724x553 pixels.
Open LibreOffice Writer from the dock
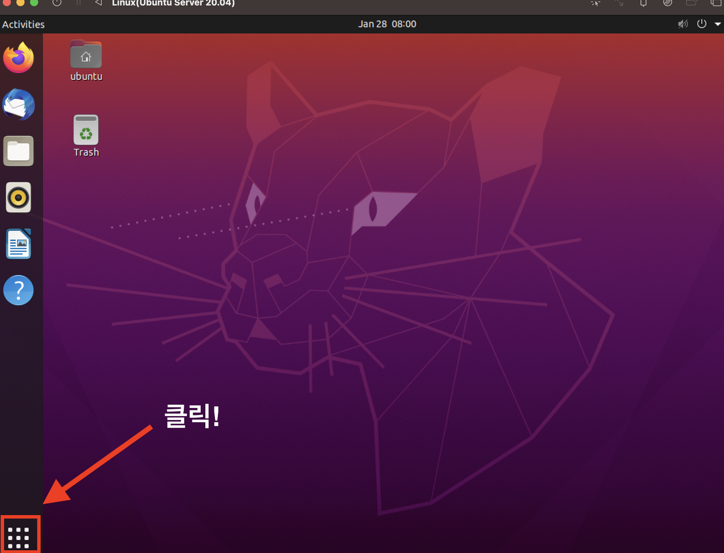click(19, 244)
